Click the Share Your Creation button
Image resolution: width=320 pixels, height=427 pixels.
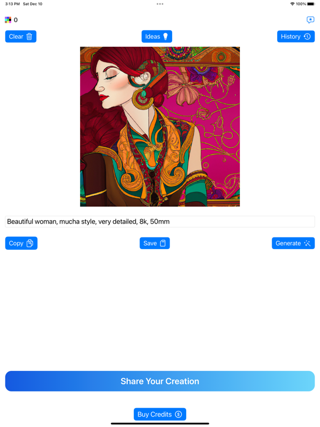[160, 381]
